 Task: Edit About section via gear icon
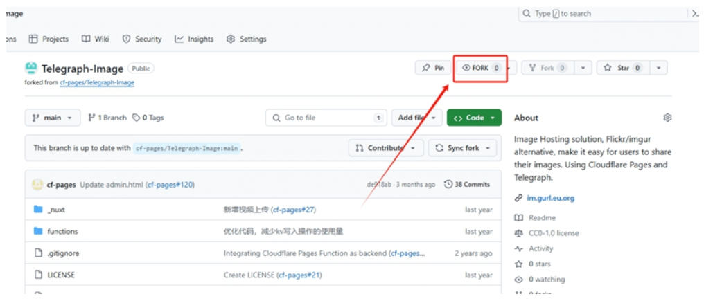[x=668, y=118]
